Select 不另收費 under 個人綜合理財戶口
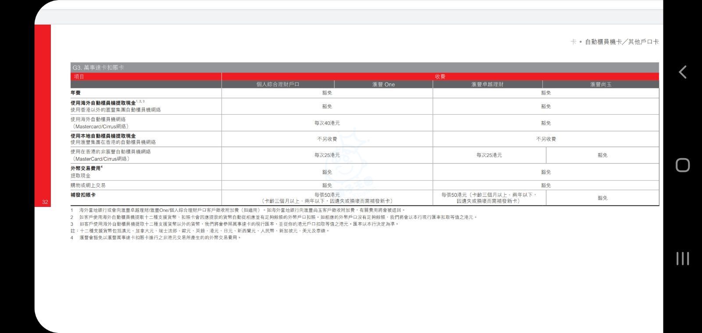 pos(327,139)
